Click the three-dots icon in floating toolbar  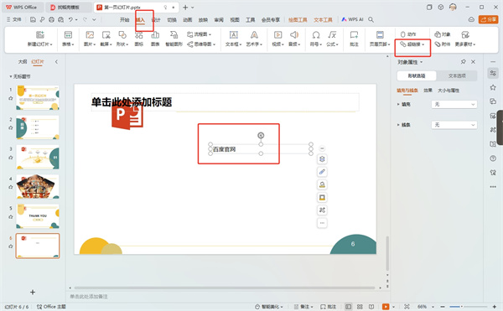[x=322, y=223]
